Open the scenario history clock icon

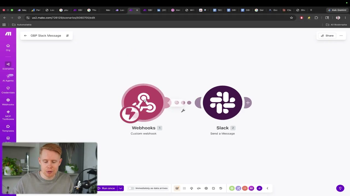[x=221, y=188]
